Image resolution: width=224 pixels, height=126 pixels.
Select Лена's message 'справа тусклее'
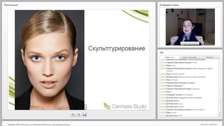[x=172, y=74]
